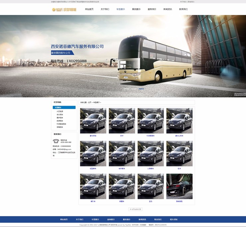
Task: Click the 城市客车 caption link
Action: pos(122,169)
